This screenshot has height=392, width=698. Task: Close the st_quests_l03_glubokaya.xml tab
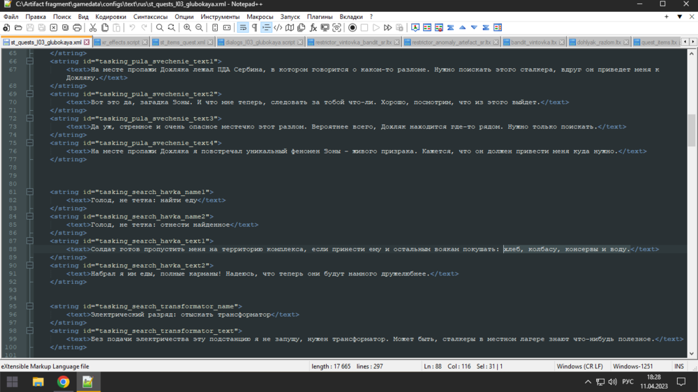[x=87, y=43]
